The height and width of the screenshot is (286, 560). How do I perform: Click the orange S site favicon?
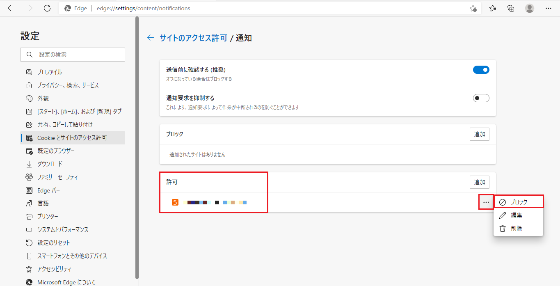coord(175,202)
